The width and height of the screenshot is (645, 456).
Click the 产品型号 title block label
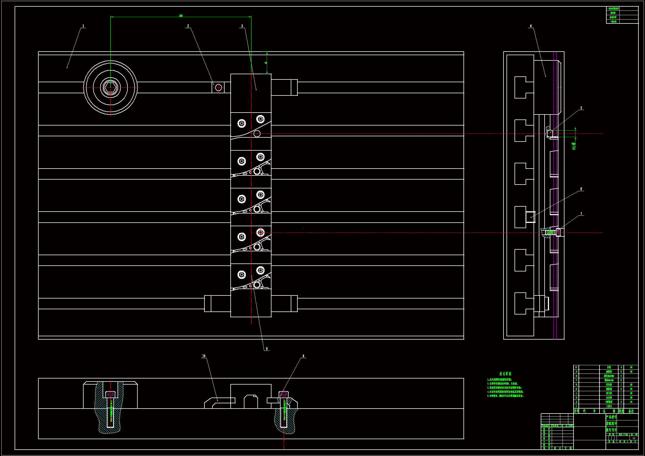[x=612, y=417]
